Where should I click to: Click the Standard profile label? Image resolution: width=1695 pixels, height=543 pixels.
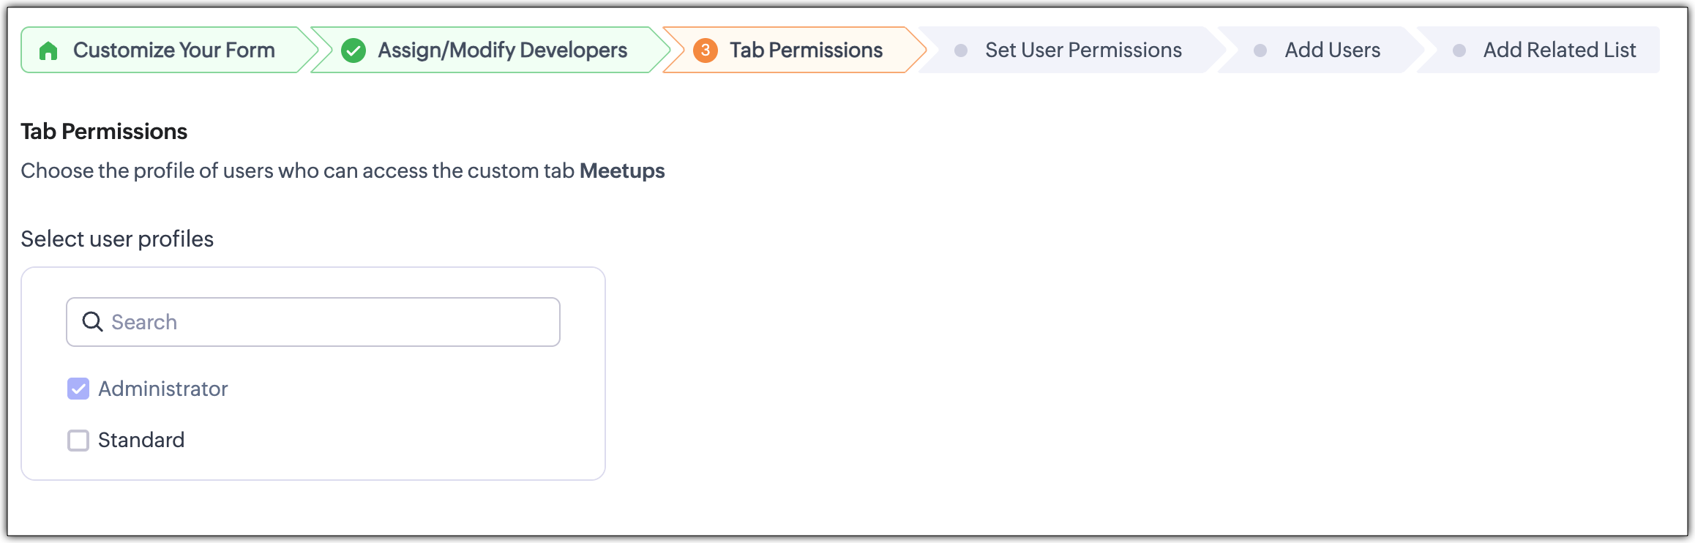tap(141, 441)
